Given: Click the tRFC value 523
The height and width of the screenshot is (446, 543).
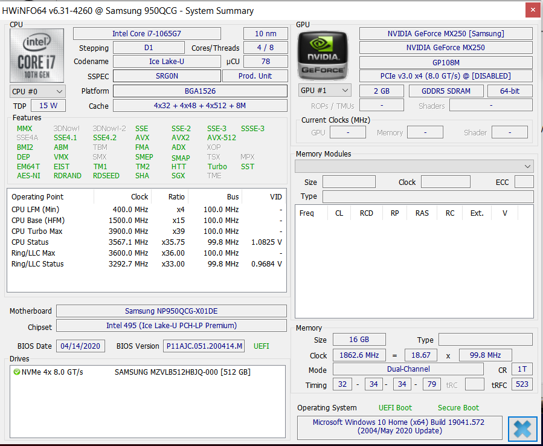Looking at the screenshot, I should (522, 384).
